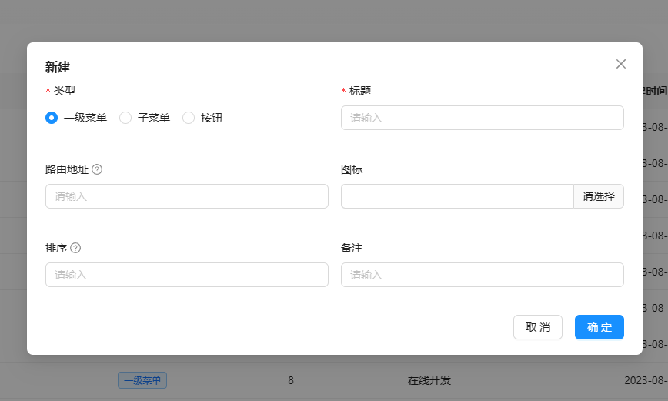The height and width of the screenshot is (401, 668).
Task: Focus the 排序 input field
Action: (x=187, y=275)
